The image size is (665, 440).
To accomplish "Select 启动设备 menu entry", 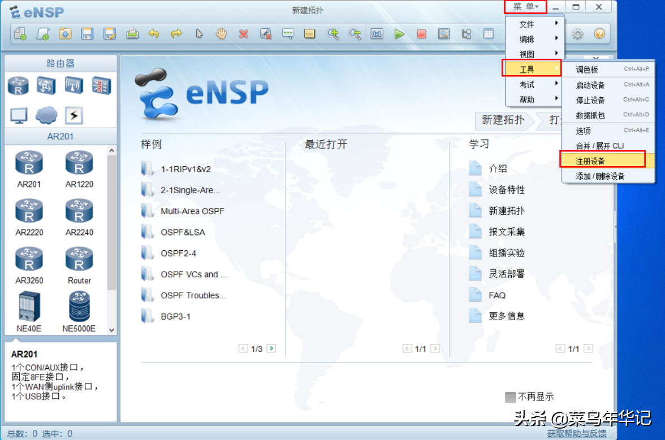I will pos(608,85).
